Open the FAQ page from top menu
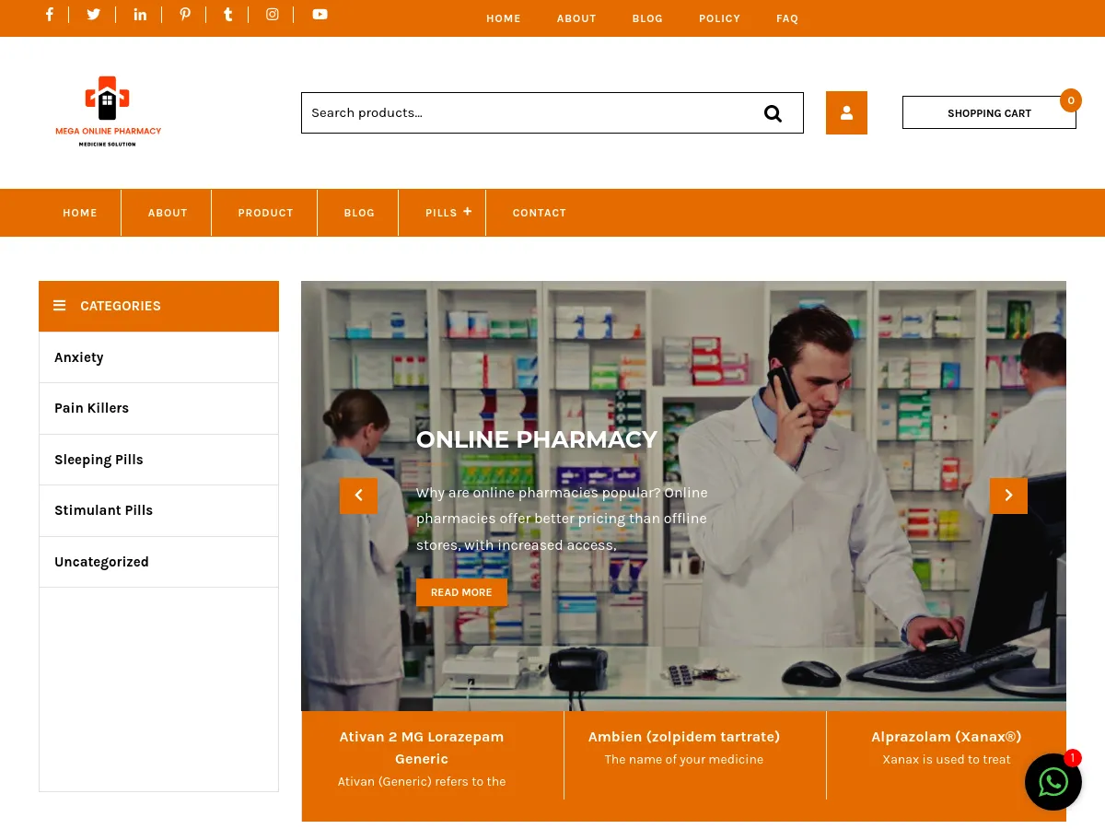This screenshot has width=1105, height=829. point(787,18)
